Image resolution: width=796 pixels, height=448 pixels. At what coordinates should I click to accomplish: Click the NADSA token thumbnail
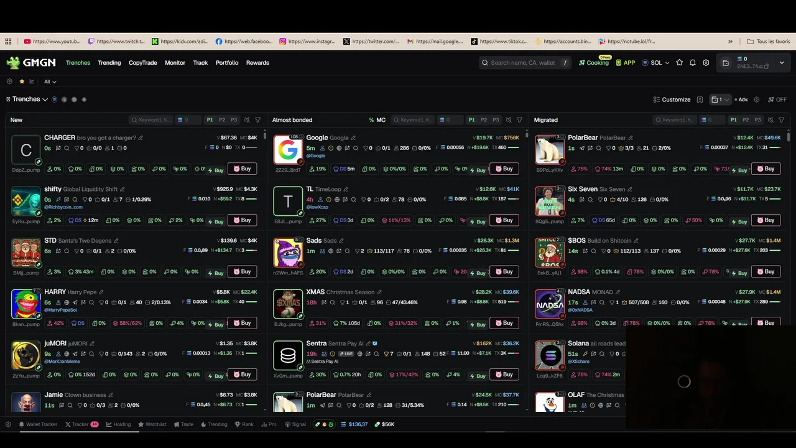pos(550,304)
